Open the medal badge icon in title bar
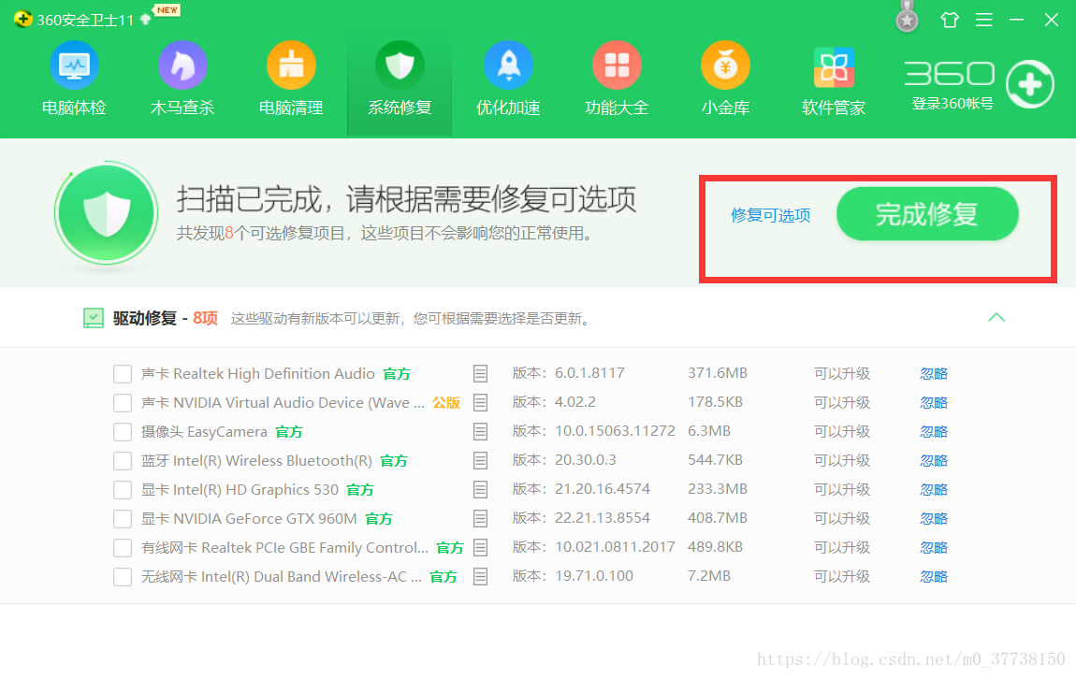The image size is (1076, 678). tap(908, 17)
